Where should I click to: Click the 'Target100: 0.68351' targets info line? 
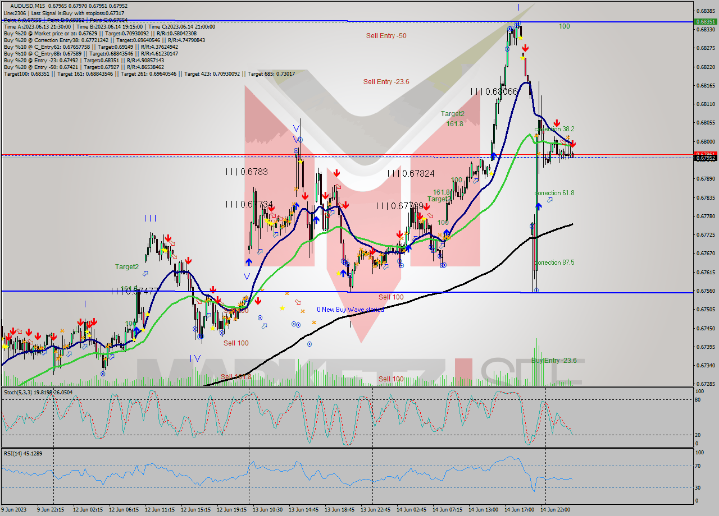pyautogui.click(x=149, y=73)
